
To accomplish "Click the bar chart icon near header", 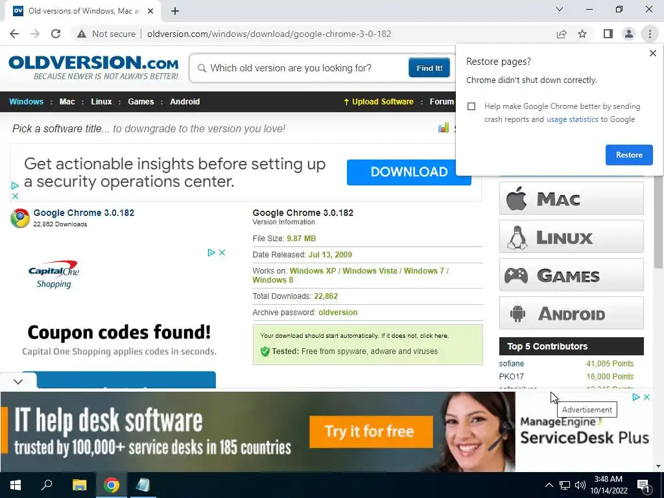I will (444, 128).
